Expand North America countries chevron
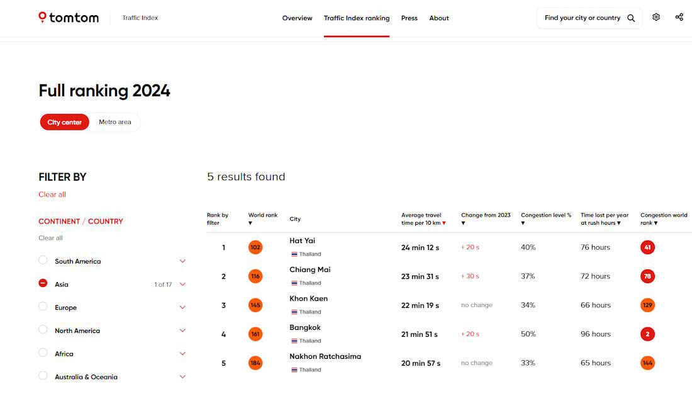692x394 pixels. point(182,330)
